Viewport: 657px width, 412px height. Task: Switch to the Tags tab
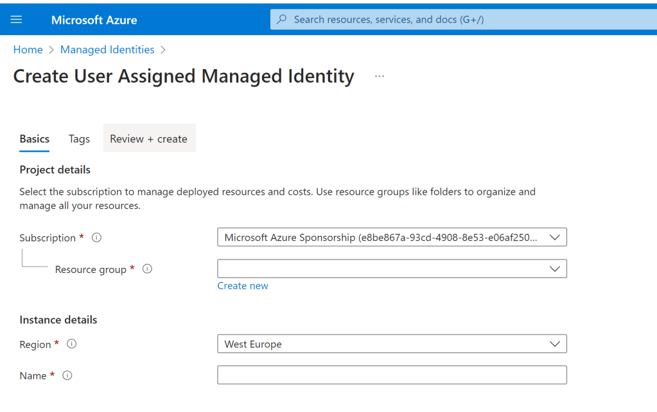pos(79,139)
